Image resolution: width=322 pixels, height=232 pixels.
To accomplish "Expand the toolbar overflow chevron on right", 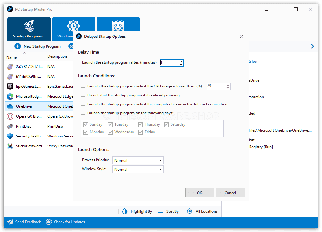I will pyautogui.click(x=313, y=46).
